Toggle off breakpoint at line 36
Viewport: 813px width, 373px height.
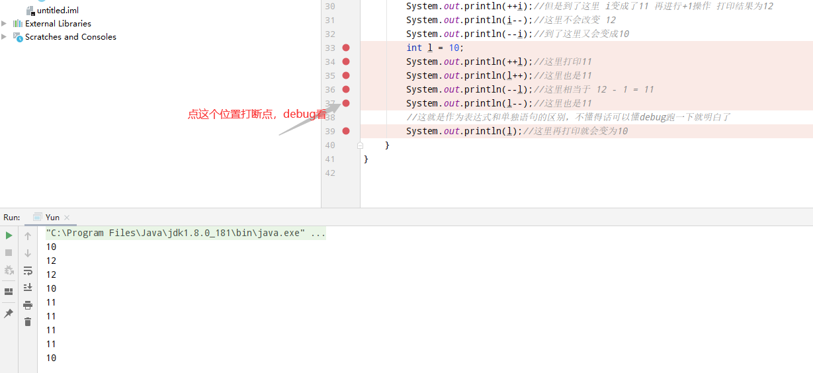pos(346,89)
